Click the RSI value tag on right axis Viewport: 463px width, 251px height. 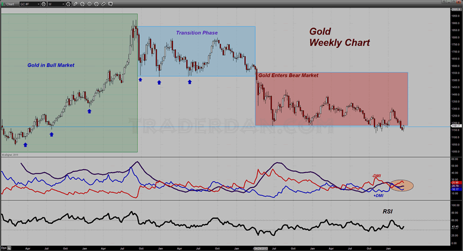point(456,227)
